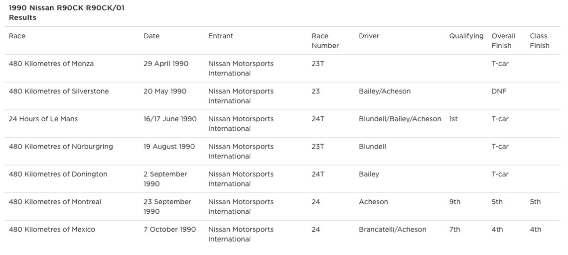
Task: Click the 480 Kilometres of Mexico race
Action: (52, 229)
